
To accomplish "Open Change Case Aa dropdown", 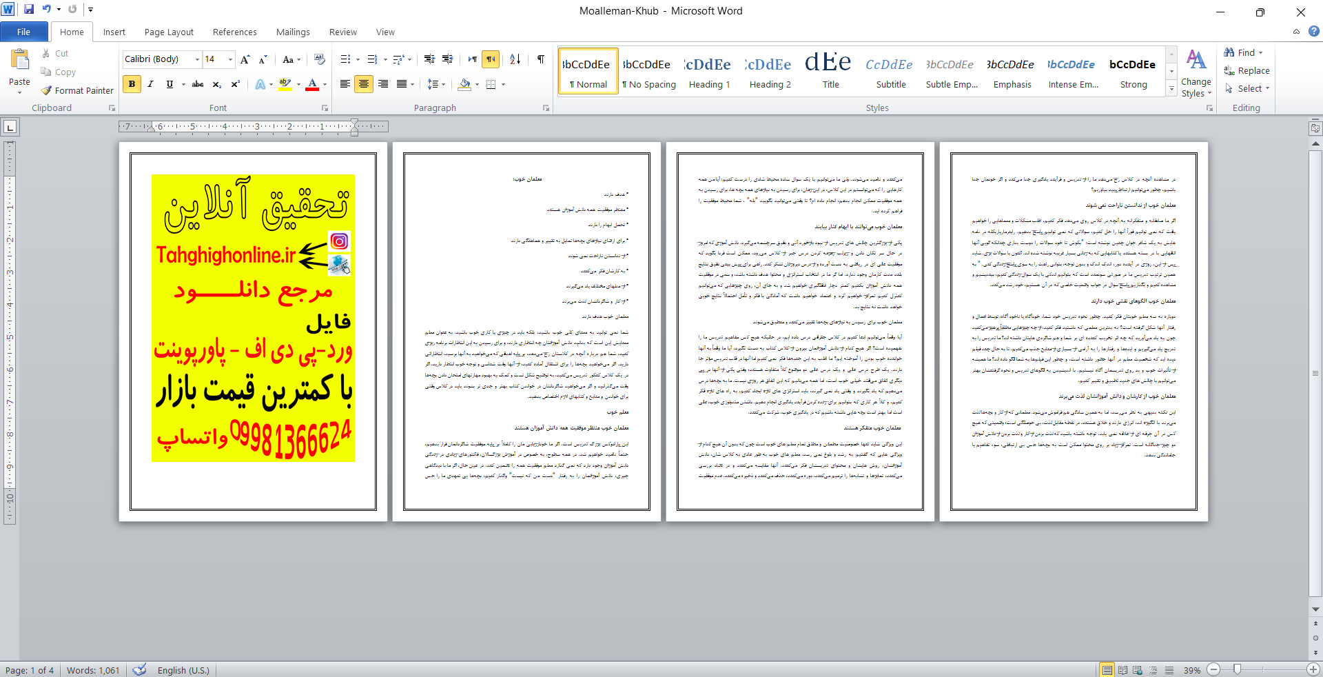I will point(291,59).
